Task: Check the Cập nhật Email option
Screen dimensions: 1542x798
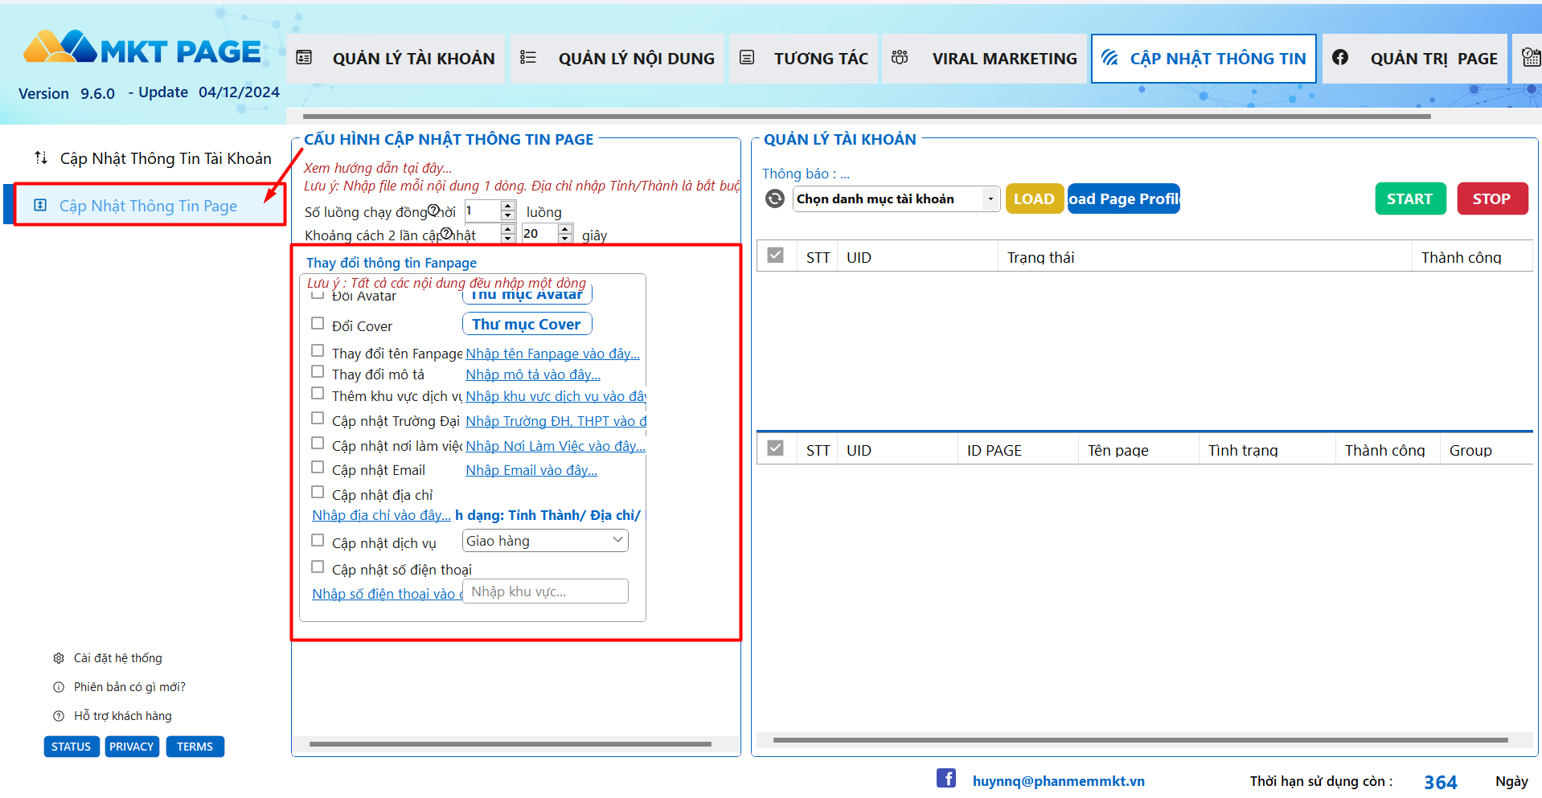Action: (x=318, y=468)
